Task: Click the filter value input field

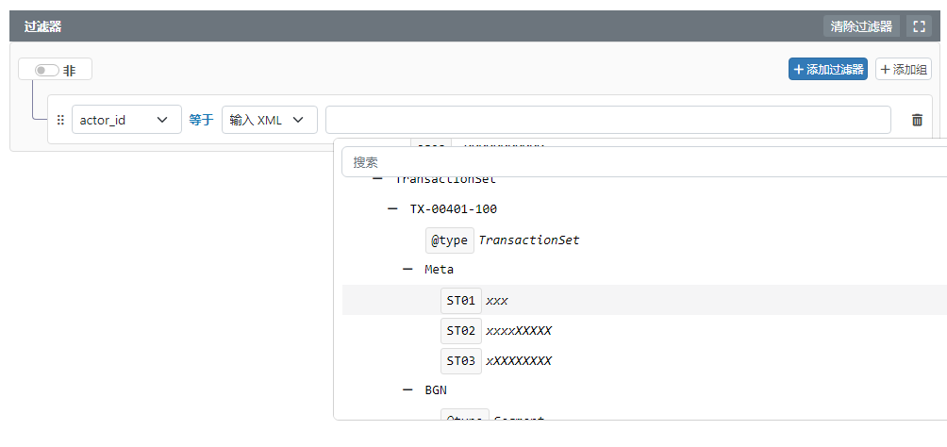Action: pyautogui.click(x=607, y=120)
